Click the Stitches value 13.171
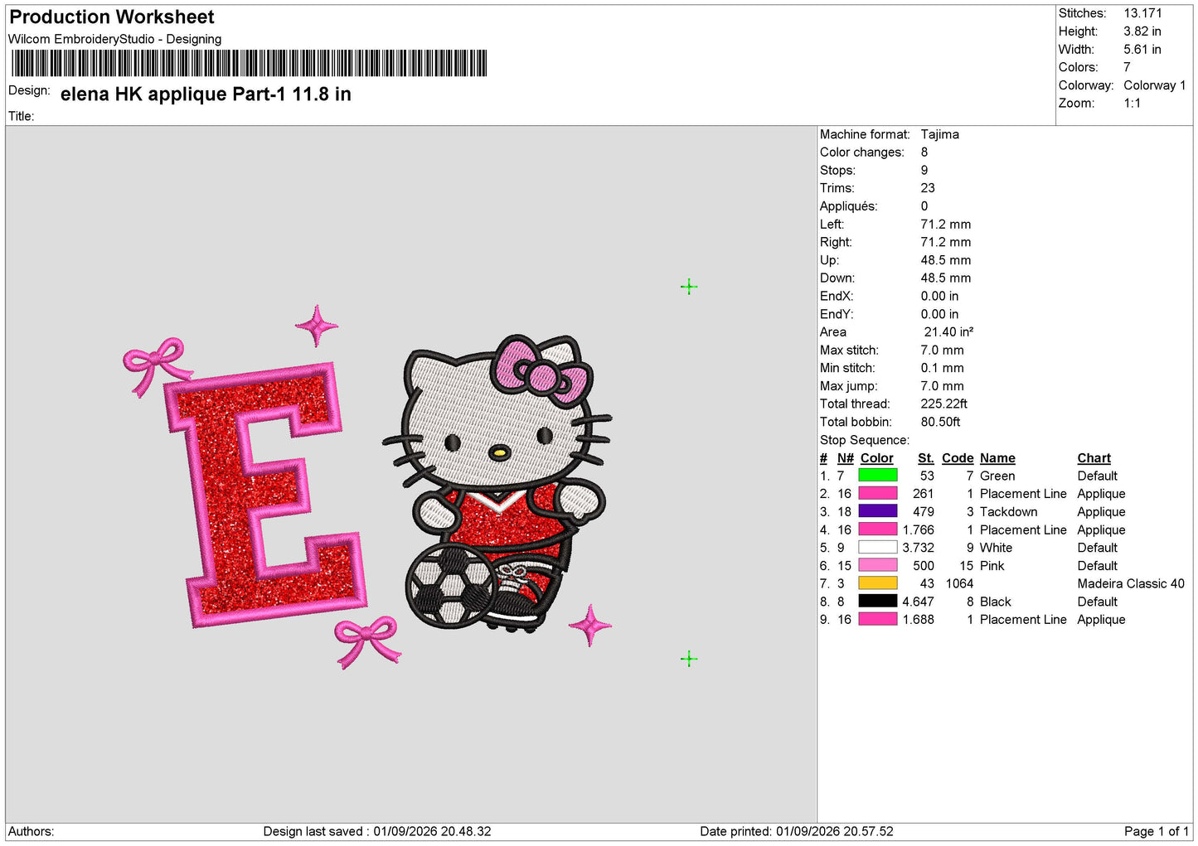Image resolution: width=1198 pixels, height=846 pixels. [1142, 13]
